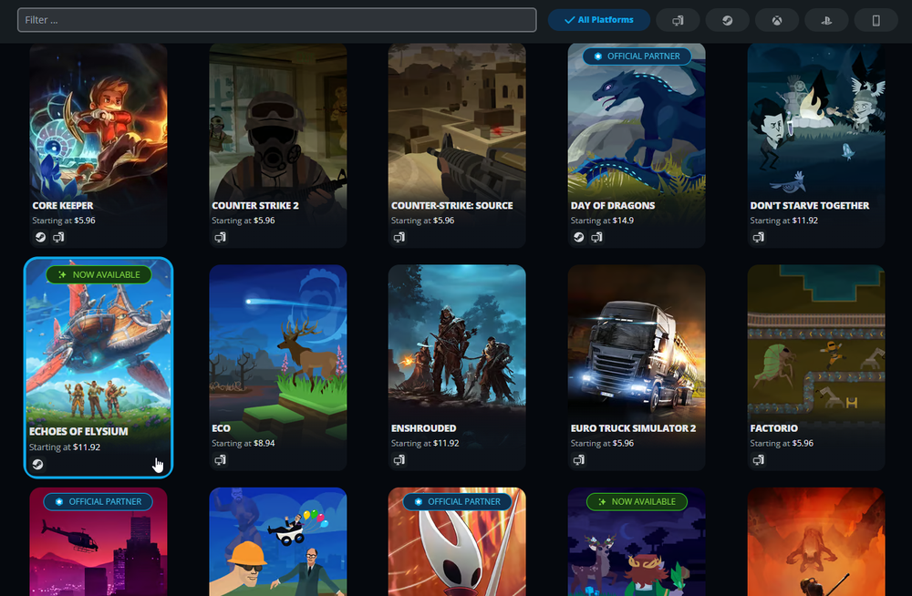Click the NOW AVAILABLE badge on Echoes of Elysium
Screen dimensions: 912x596
[x=98, y=274]
